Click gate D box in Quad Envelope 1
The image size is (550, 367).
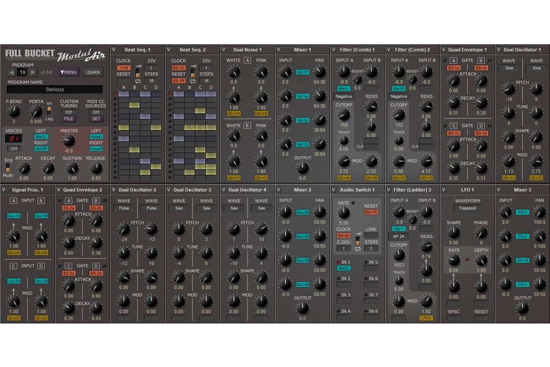481,125
